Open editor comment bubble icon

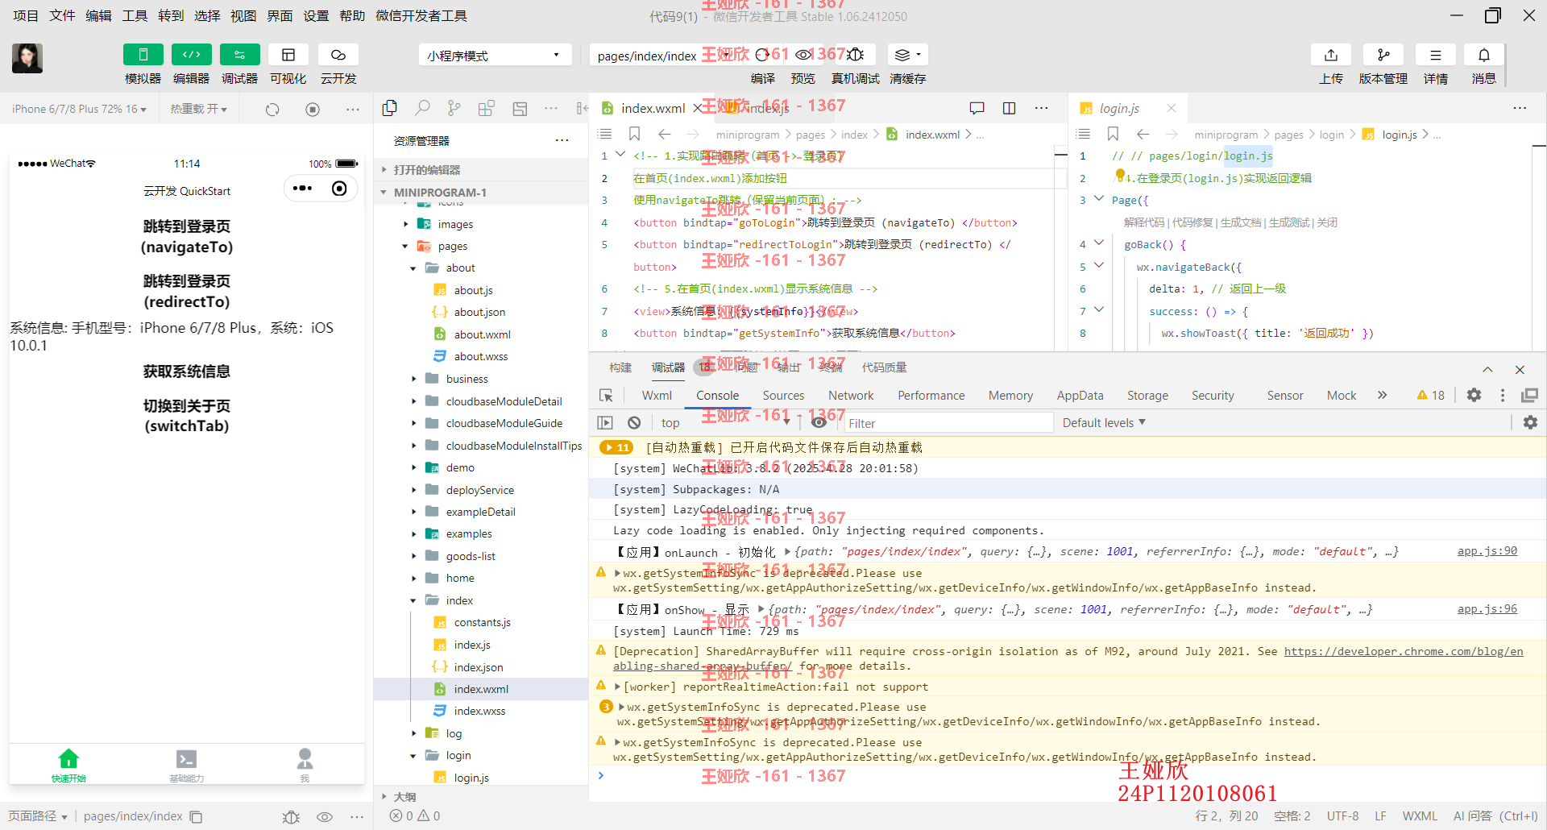tap(977, 108)
